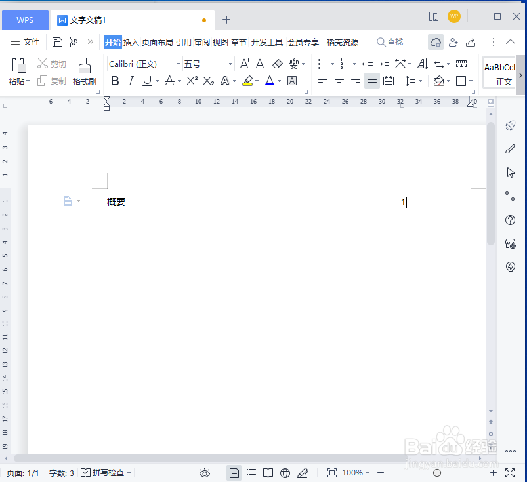The height and width of the screenshot is (482, 527).
Task: Expand bullet list dropdown arrow
Action: pyautogui.click(x=332, y=64)
